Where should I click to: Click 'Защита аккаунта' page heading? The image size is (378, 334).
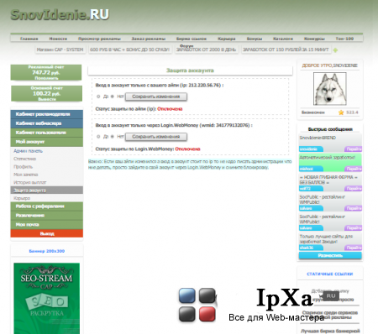pos(190,70)
